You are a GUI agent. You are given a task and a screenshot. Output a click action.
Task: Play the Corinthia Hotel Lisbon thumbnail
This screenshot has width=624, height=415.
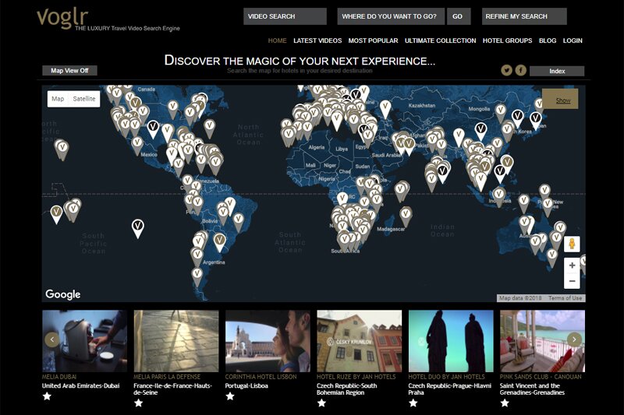268,341
